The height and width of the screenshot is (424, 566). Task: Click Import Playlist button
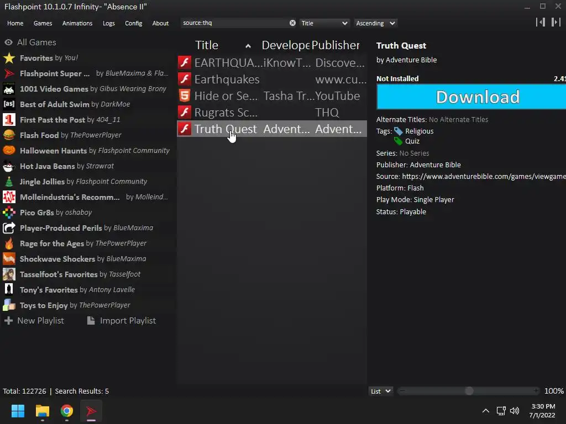pyautogui.click(x=122, y=321)
